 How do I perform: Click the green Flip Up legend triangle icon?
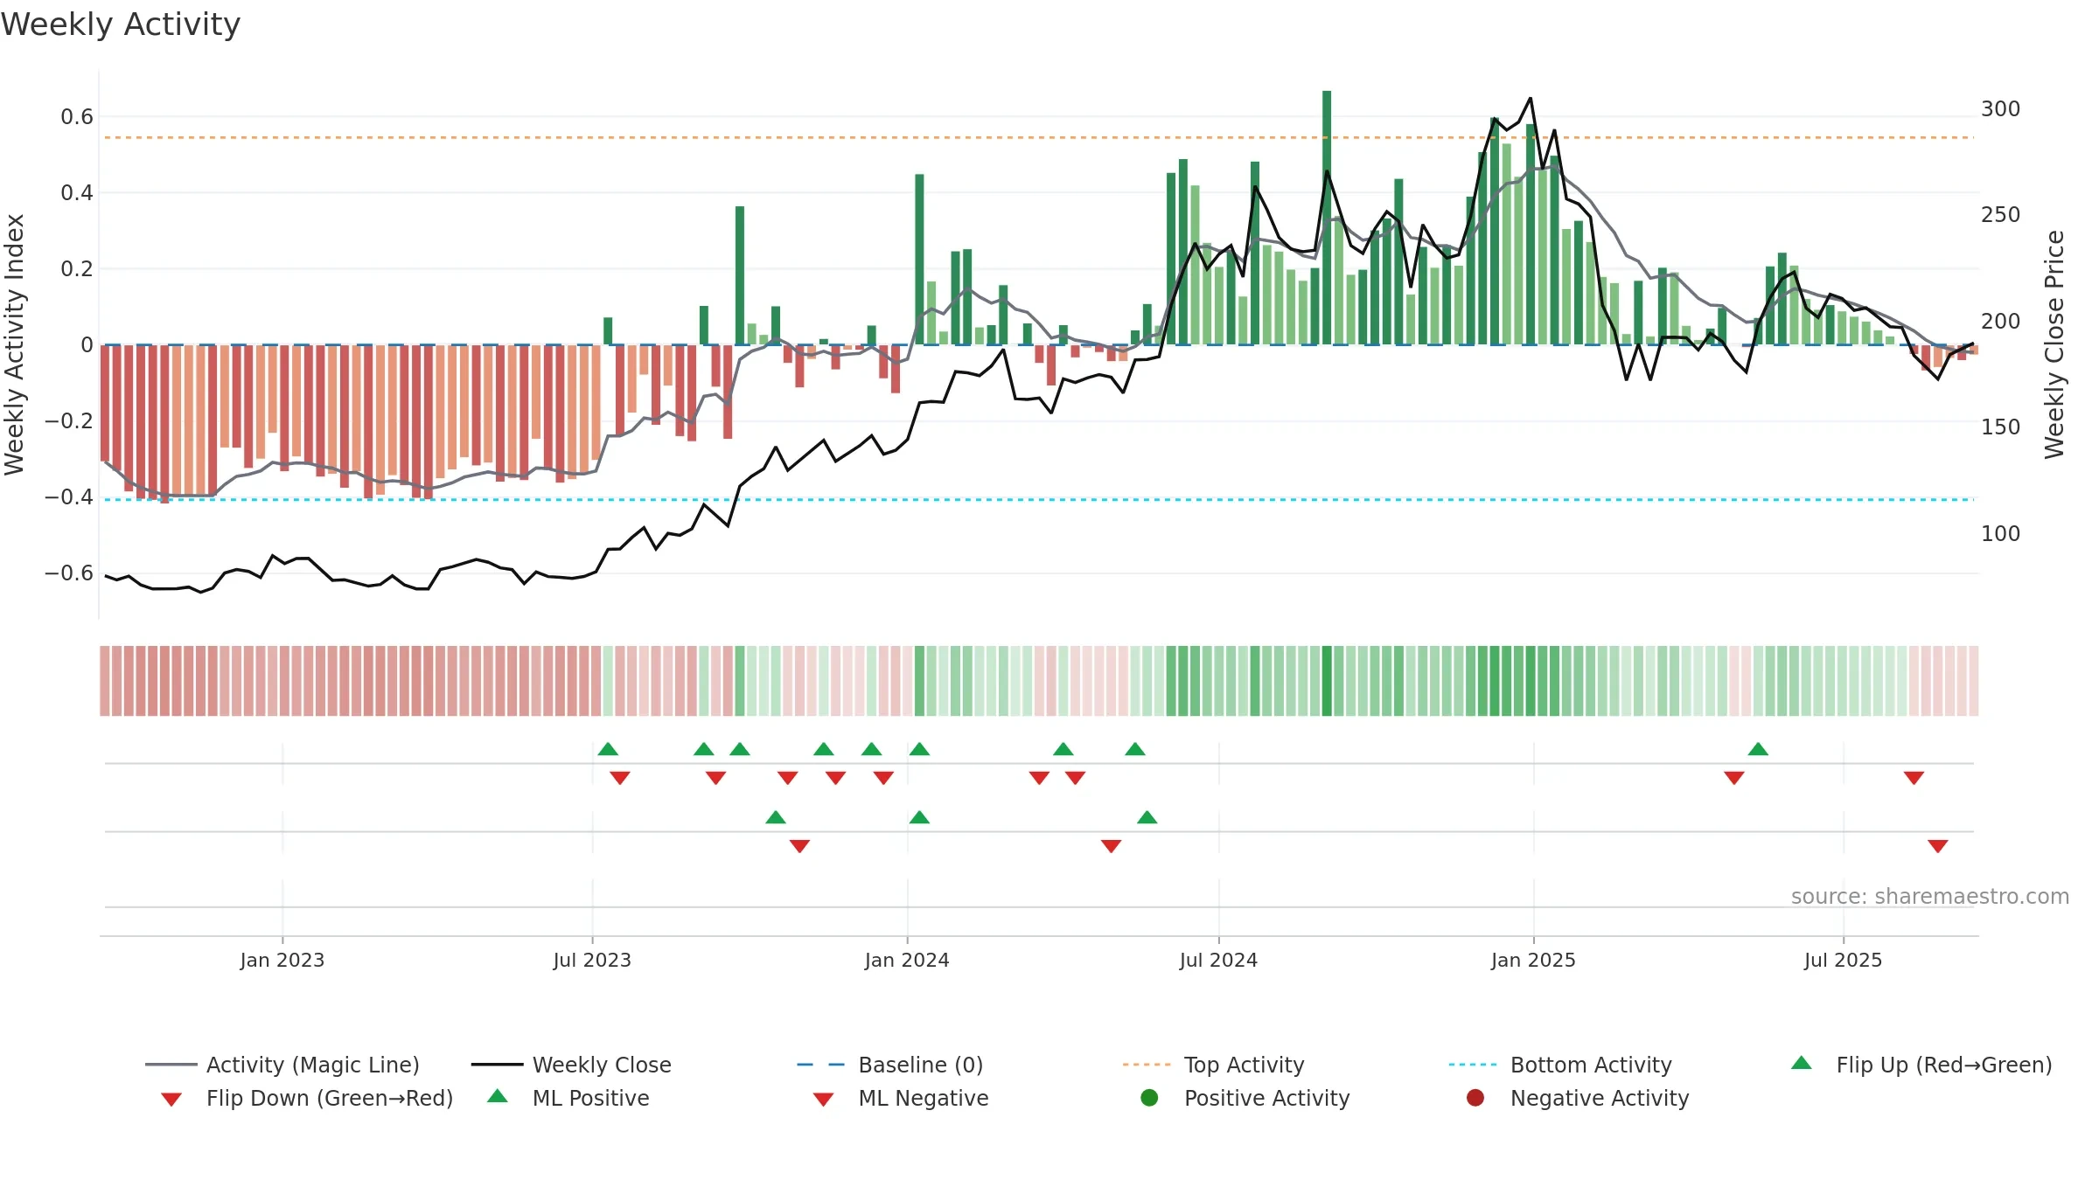pos(1802,1063)
